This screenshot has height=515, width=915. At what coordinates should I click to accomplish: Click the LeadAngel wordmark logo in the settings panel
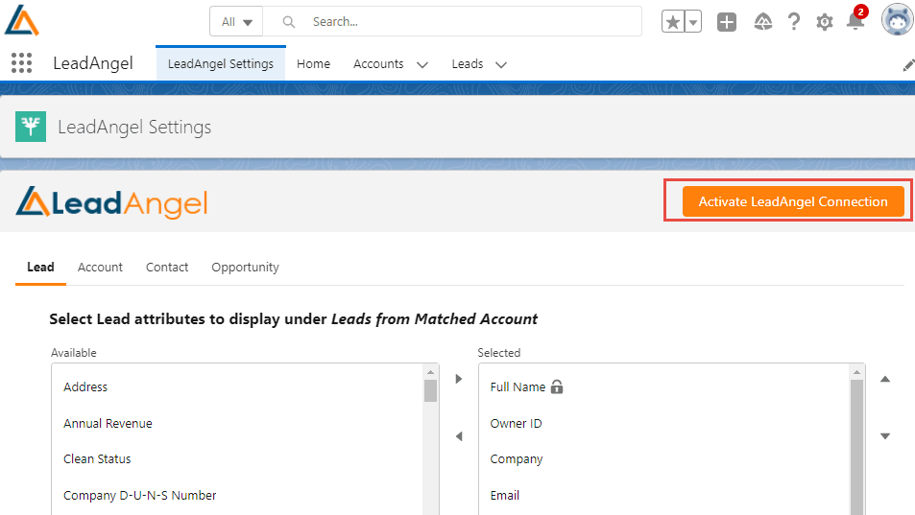coord(111,202)
